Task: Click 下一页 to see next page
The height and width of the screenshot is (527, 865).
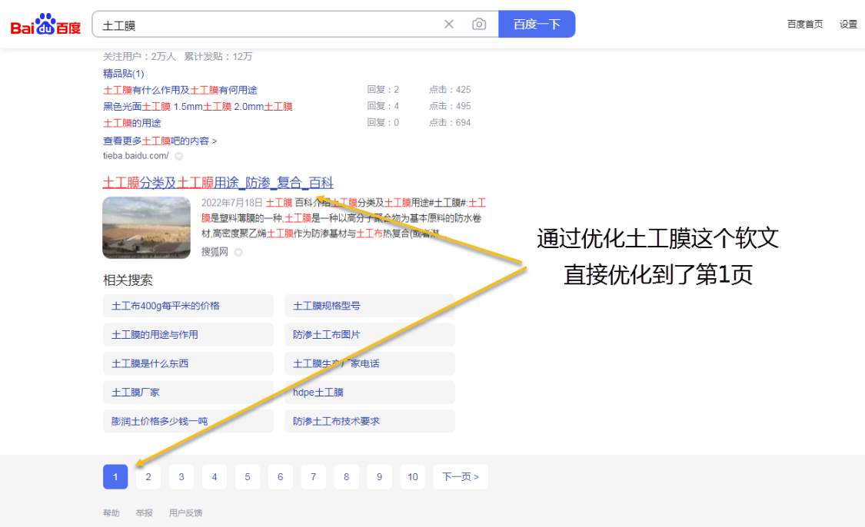Action: pos(460,476)
